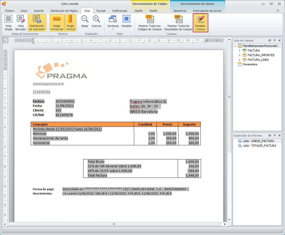Toggle Distribución de Impresión view
This screenshot has height=235, width=285.
pyautogui.click(x=37, y=23)
